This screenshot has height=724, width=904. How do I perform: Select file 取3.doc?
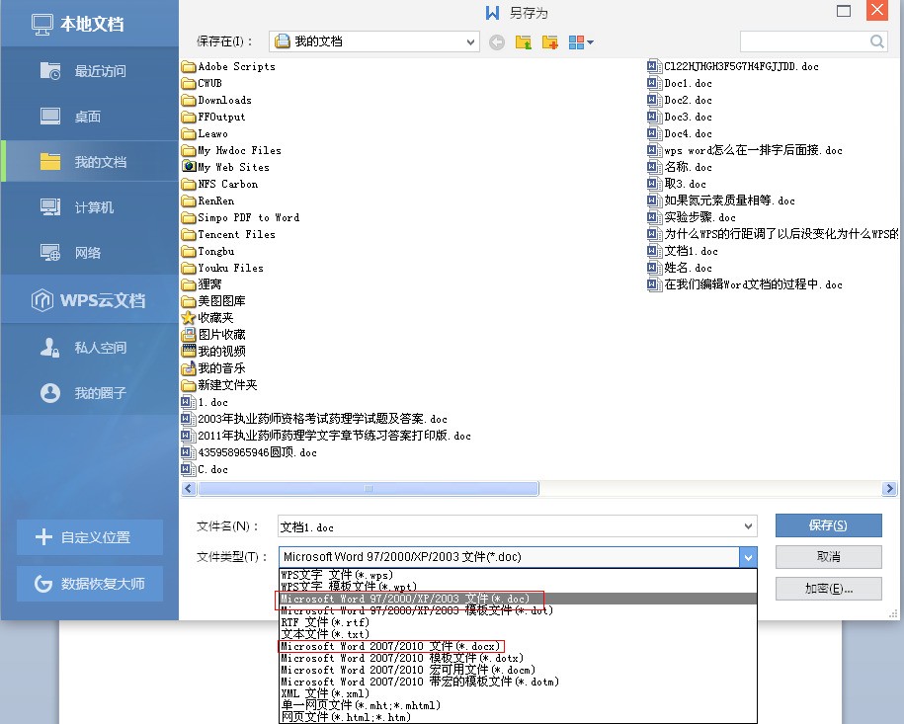coord(676,184)
